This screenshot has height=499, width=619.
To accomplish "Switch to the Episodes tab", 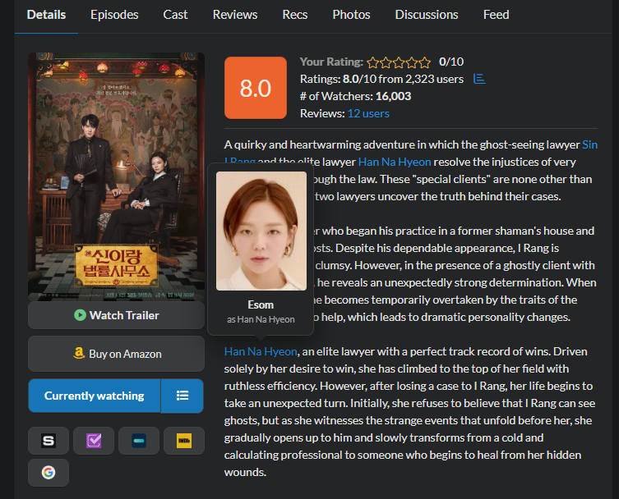I will 114,15.
